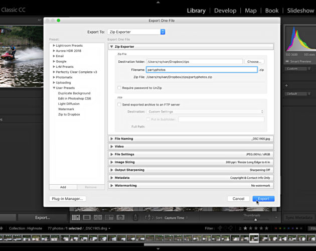Switch to Library module
The width and height of the screenshot is (316, 251).
click(x=196, y=11)
